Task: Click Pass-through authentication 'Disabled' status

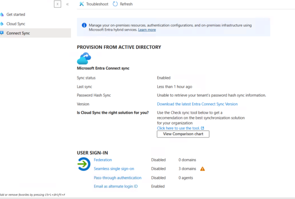Action: coord(158,178)
